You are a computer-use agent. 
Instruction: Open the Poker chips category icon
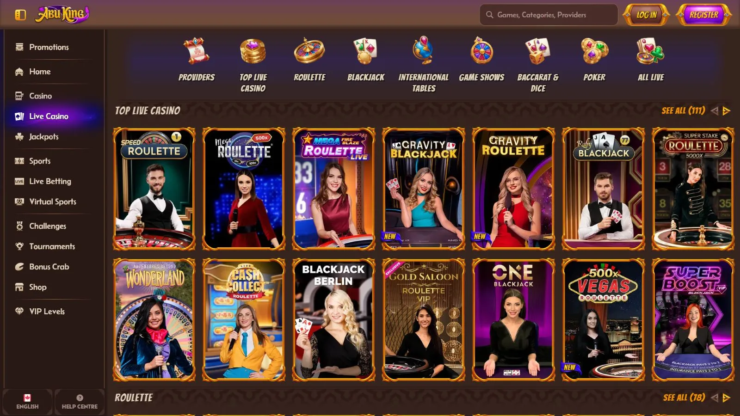[x=594, y=51]
